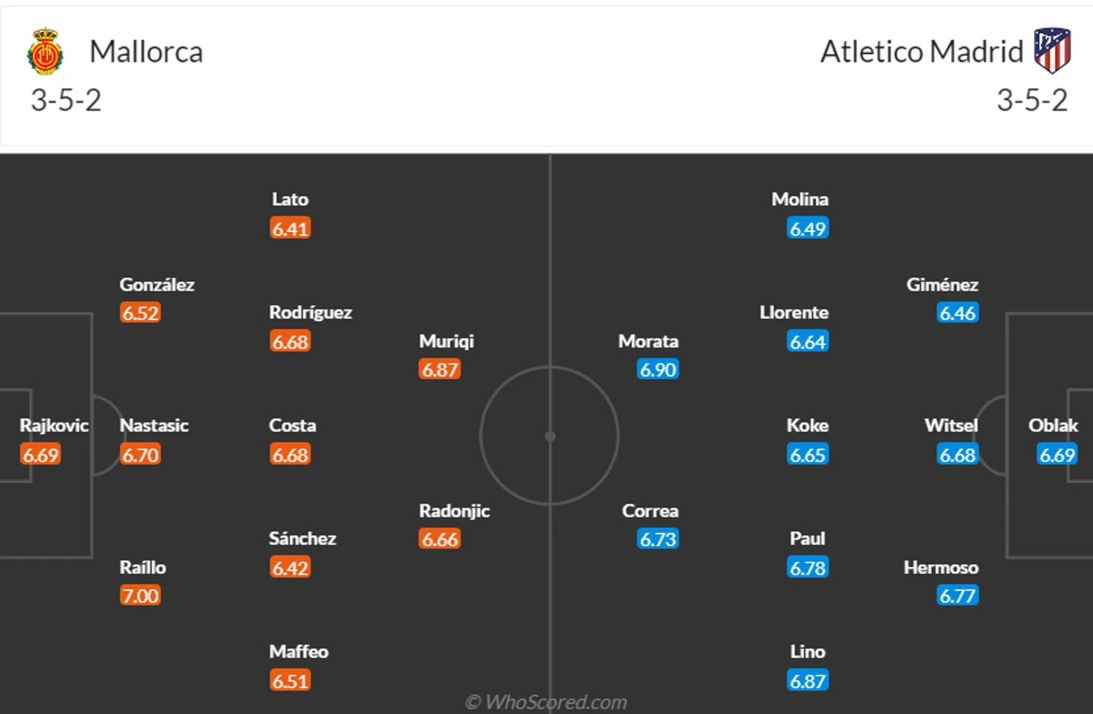The width and height of the screenshot is (1093, 714).
Task: Open Correa's player name
Action: point(650,510)
